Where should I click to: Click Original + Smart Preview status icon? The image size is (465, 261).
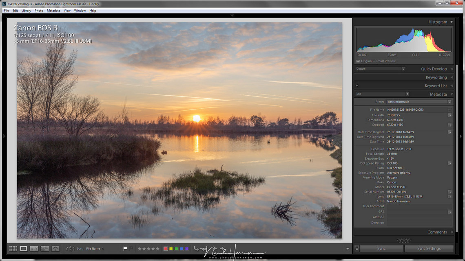358,61
